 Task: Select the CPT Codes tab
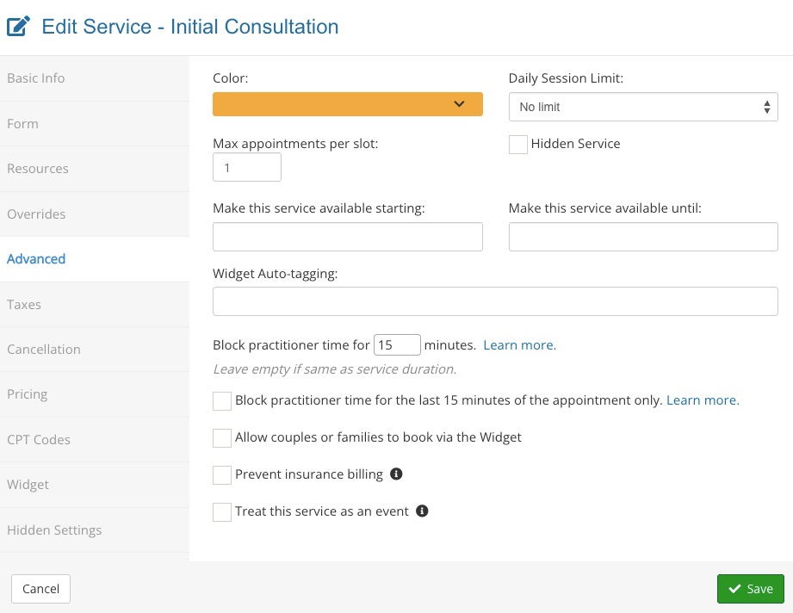[x=39, y=440]
